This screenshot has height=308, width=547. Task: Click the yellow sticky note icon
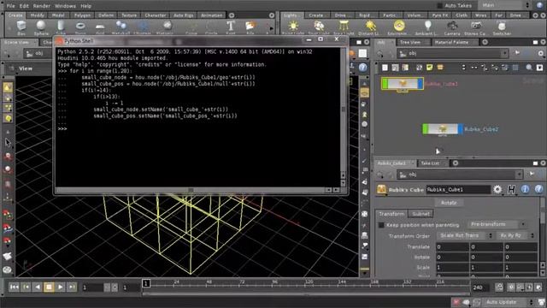tap(429, 68)
